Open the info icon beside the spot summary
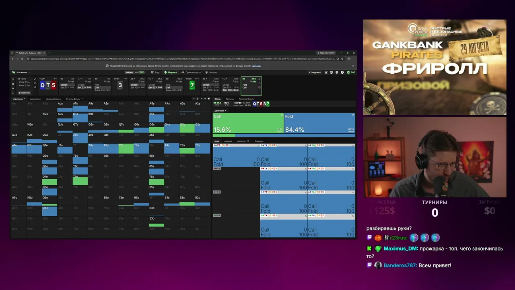The width and height of the screenshot is (515, 290). click(x=35, y=83)
